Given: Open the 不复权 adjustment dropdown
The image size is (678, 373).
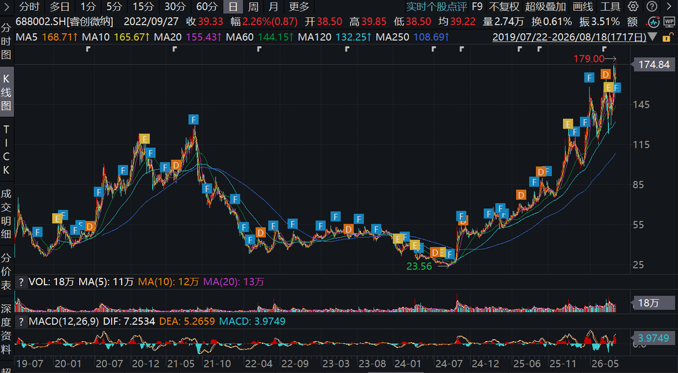Looking at the screenshot, I should coord(503,6).
